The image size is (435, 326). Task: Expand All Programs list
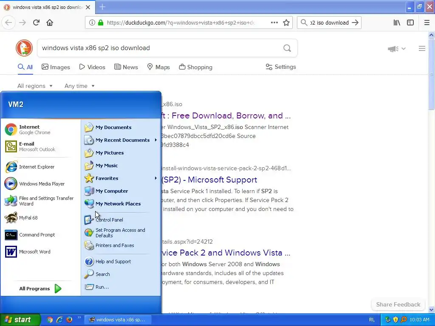40,289
